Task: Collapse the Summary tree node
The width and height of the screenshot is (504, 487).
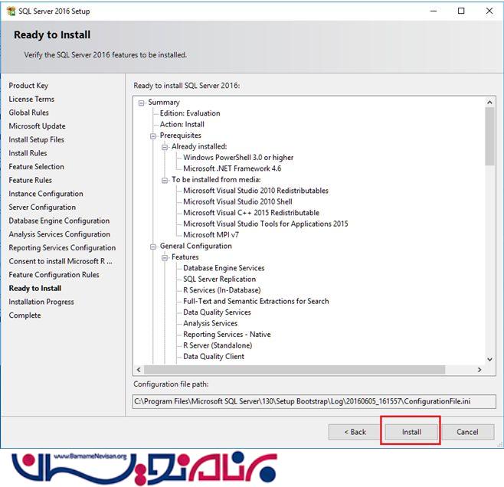Action: pyautogui.click(x=142, y=103)
